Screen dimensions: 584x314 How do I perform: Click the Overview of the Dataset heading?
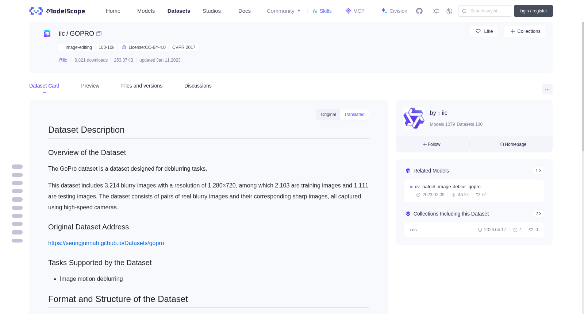tap(87, 152)
